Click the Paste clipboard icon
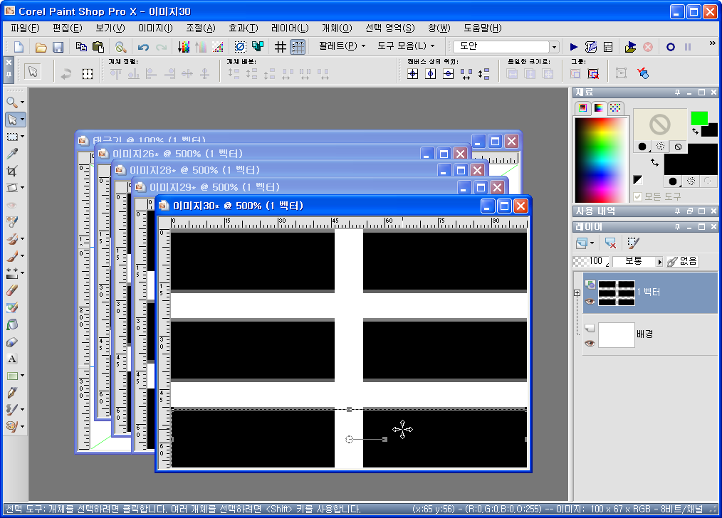This screenshot has width=722, height=518. click(98, 47)
